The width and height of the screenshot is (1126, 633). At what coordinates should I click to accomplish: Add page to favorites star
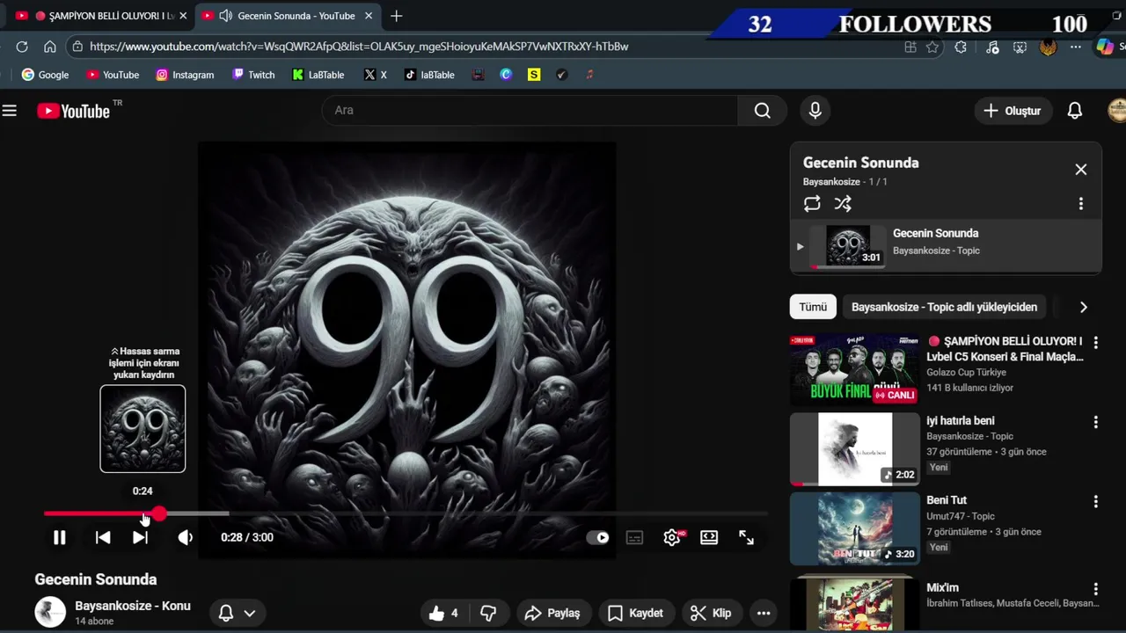932,47
